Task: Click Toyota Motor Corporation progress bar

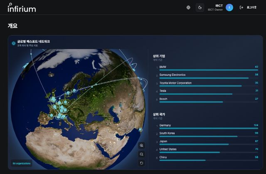Action: 200,86
